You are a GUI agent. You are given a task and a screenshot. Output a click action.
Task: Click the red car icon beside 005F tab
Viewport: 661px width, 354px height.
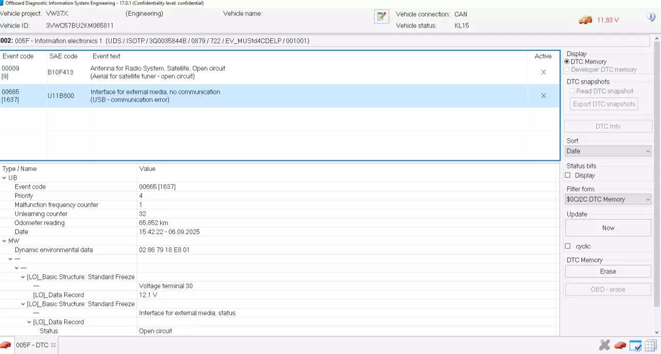click(x=6, y=345)
